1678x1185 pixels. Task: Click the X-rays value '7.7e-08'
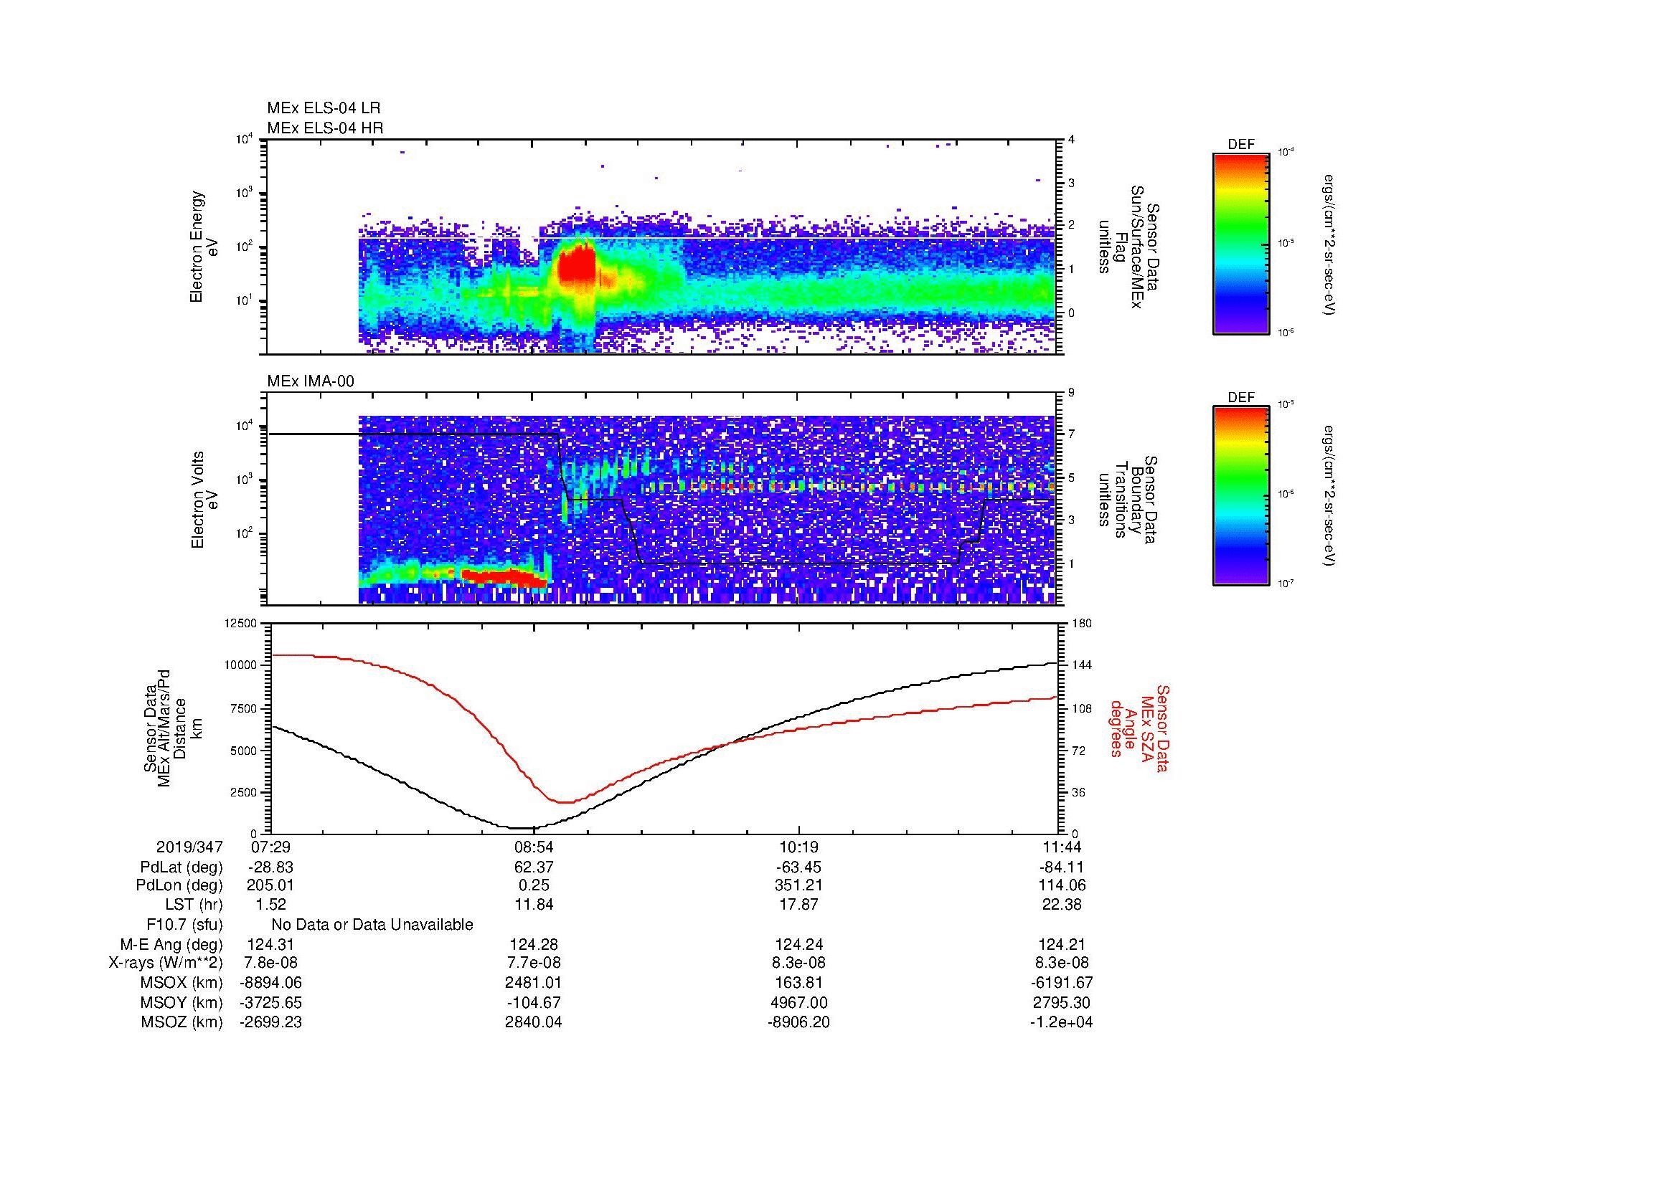tap(534, 963)
